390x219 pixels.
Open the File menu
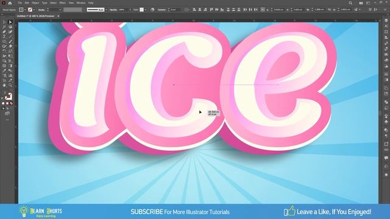(x=19, y=3)
